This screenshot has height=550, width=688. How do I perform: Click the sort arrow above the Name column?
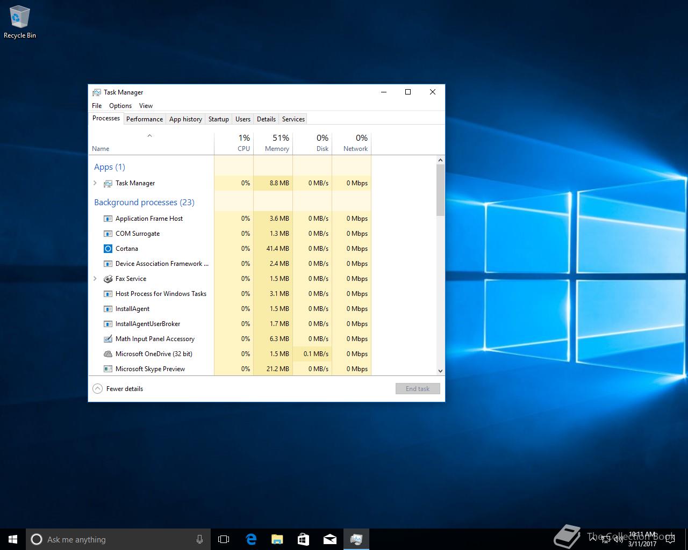(149, 136)
